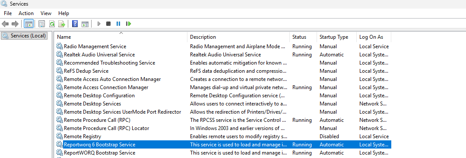Click gear icon for Remote Desktop Services UserMode Port Redirector
Viewport: 466px width, 158px height.
click(60, 112)
